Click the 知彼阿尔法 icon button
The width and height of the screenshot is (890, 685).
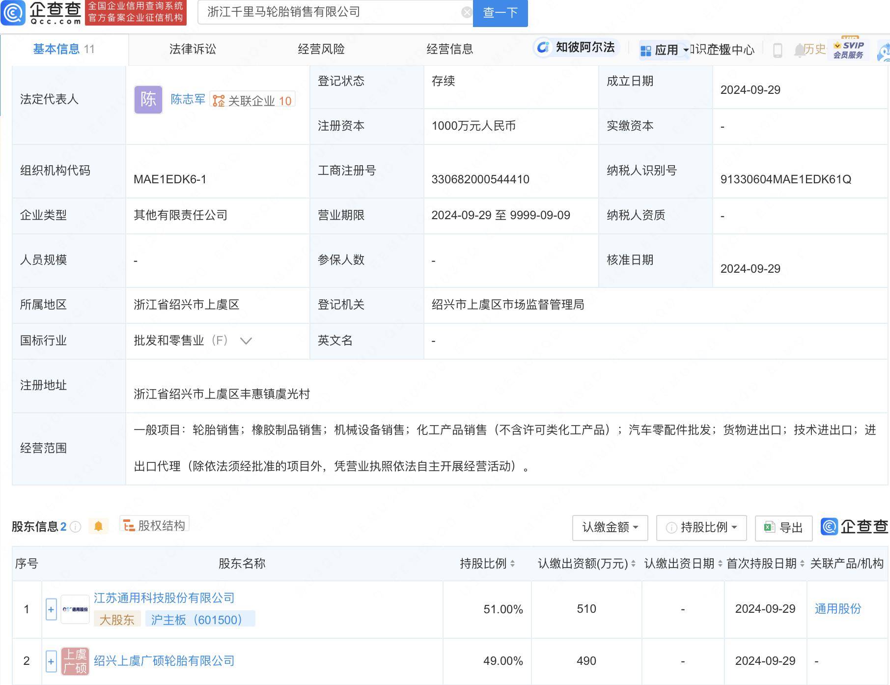[576, 47]
